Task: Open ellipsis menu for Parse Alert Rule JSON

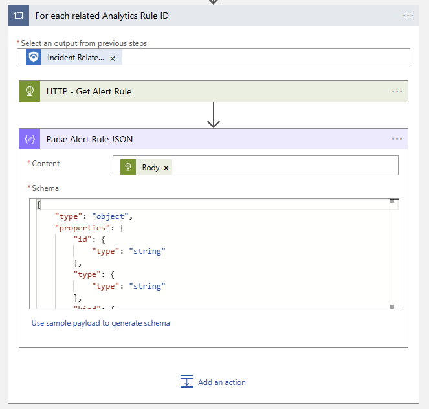Action: tap(397, 139)
